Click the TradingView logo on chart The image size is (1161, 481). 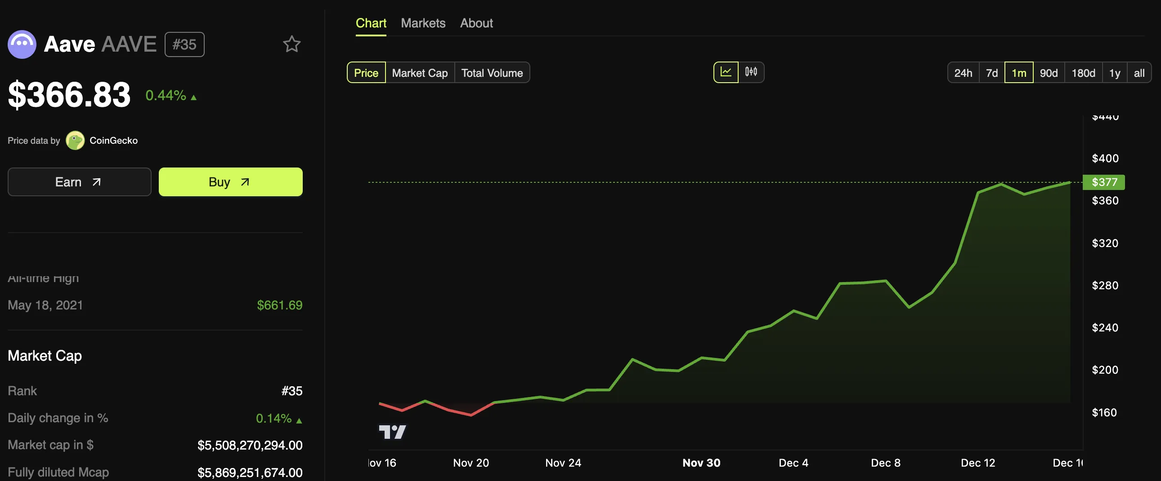point(392,432)
